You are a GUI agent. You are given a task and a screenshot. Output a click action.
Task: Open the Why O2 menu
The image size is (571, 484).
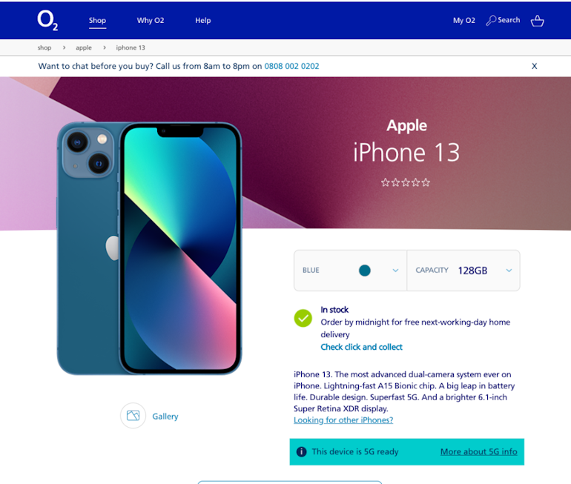coord(151,20)
